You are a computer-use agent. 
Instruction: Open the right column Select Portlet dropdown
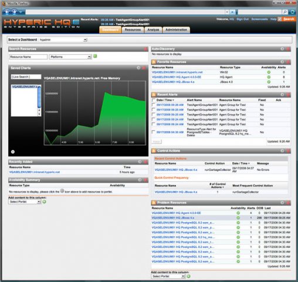point(168,276)
